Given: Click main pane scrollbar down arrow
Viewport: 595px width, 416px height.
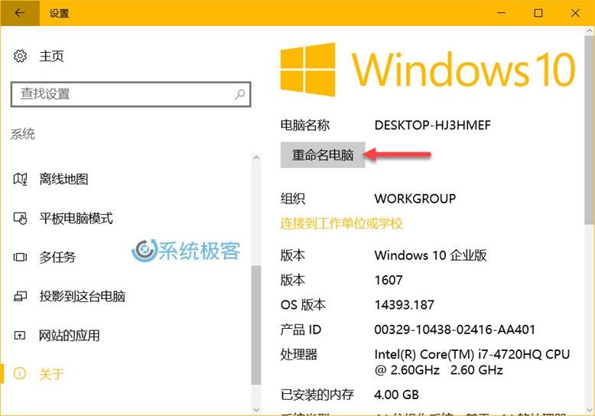Looking at the screenshot, I should 590,410.
